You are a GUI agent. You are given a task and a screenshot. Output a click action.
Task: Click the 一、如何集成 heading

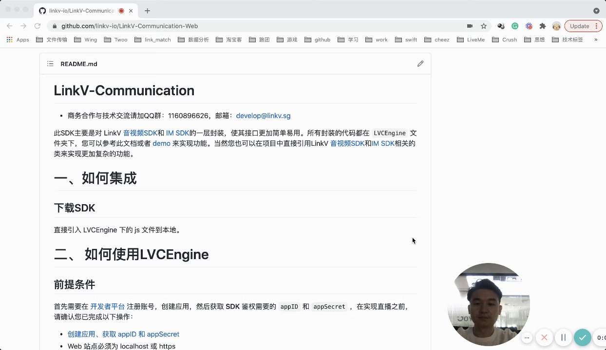pos(95,178)
